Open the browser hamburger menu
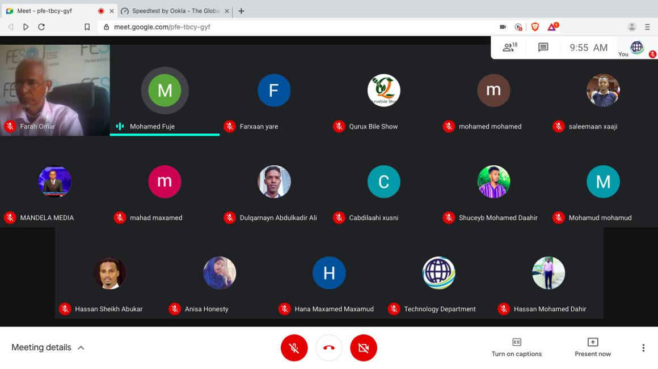Screen dimensions: 658x369 tap(647, 27)
